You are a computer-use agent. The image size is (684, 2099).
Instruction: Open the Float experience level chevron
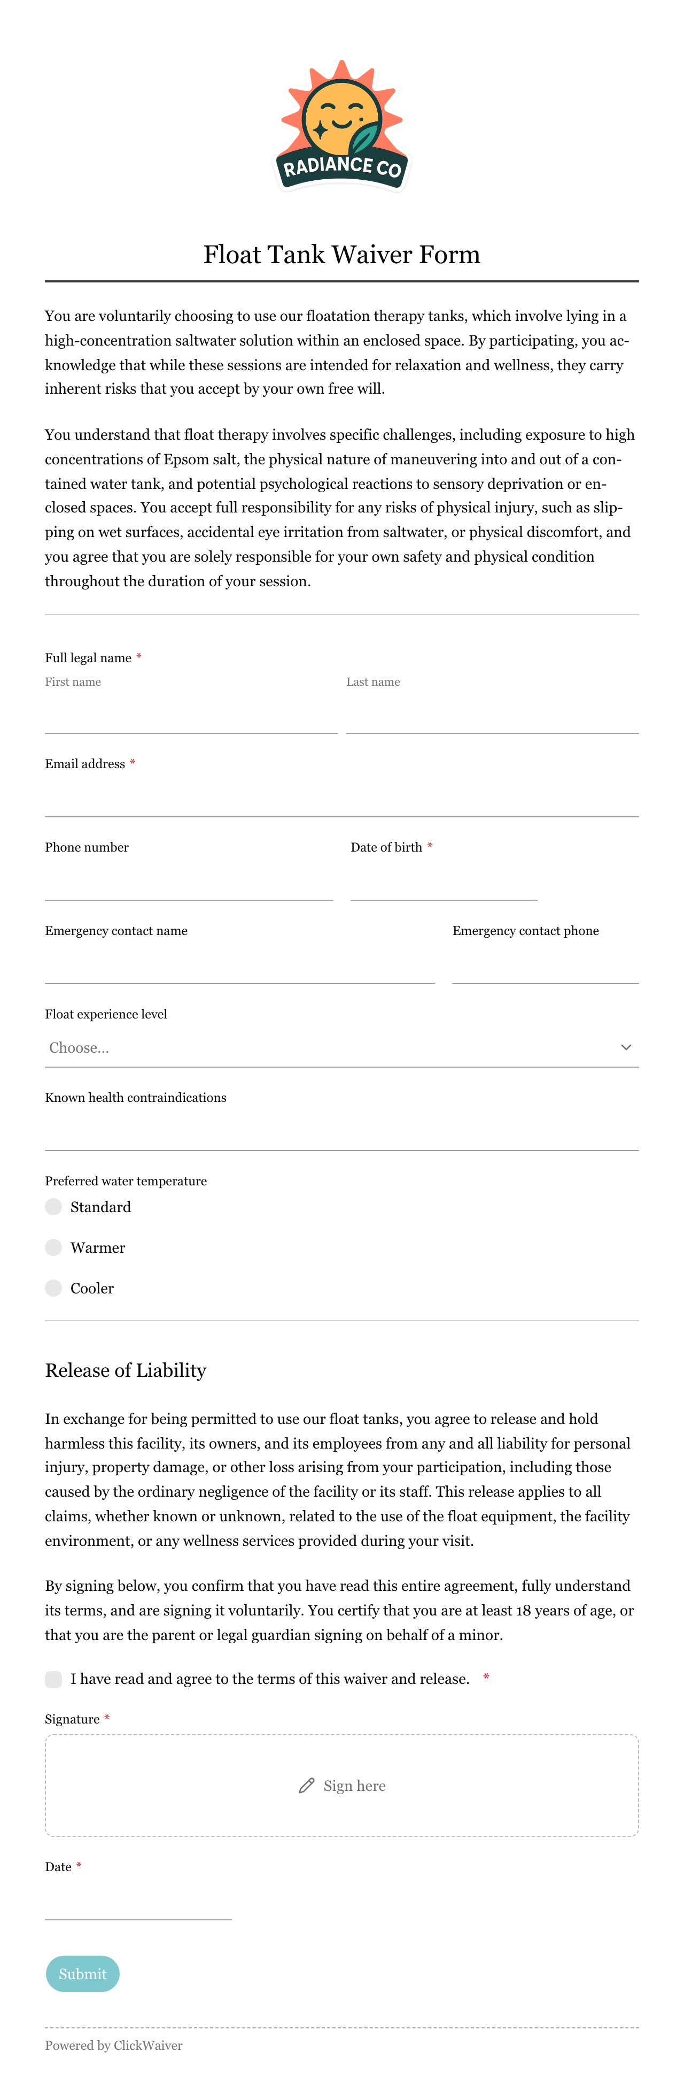click(625, 1047)
